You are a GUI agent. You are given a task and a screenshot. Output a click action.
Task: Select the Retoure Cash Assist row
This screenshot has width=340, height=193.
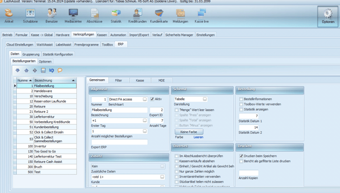tap(46, 162)
